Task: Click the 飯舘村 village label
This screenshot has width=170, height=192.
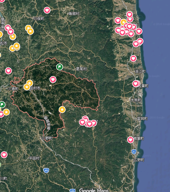Action: (74, 13)
